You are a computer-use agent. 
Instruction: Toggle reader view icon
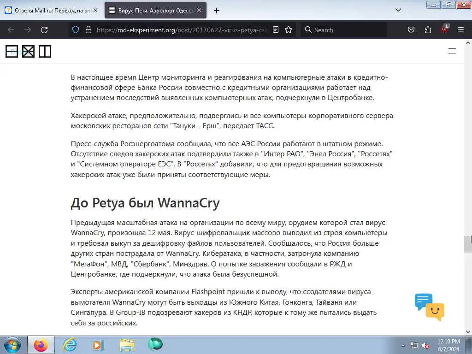(276, 29)
